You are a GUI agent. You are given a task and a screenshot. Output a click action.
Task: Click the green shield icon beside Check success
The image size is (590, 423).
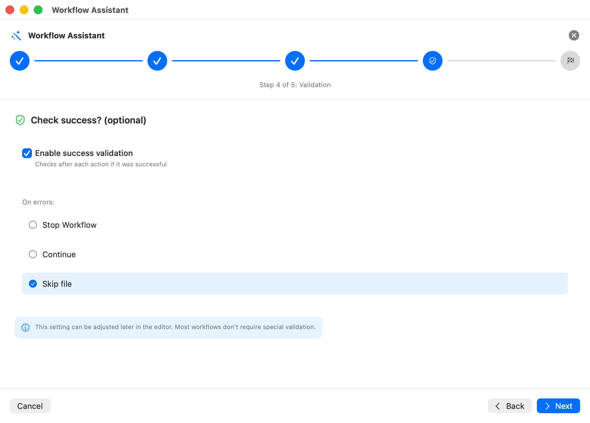click(20, 120)
